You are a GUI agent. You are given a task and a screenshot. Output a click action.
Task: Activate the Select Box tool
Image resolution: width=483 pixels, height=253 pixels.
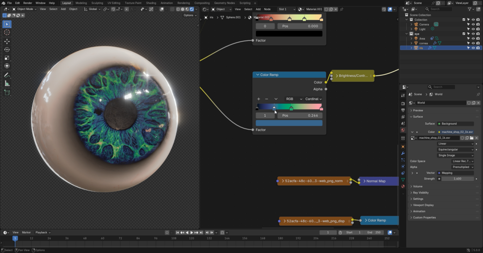pos(7,24)
